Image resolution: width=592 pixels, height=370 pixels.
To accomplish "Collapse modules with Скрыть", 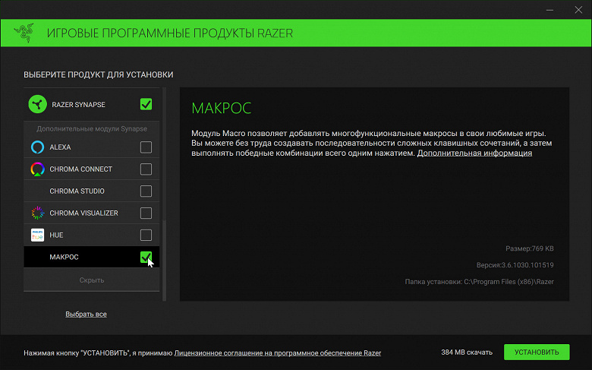I will pyautogui.click(x=92, y=280).
